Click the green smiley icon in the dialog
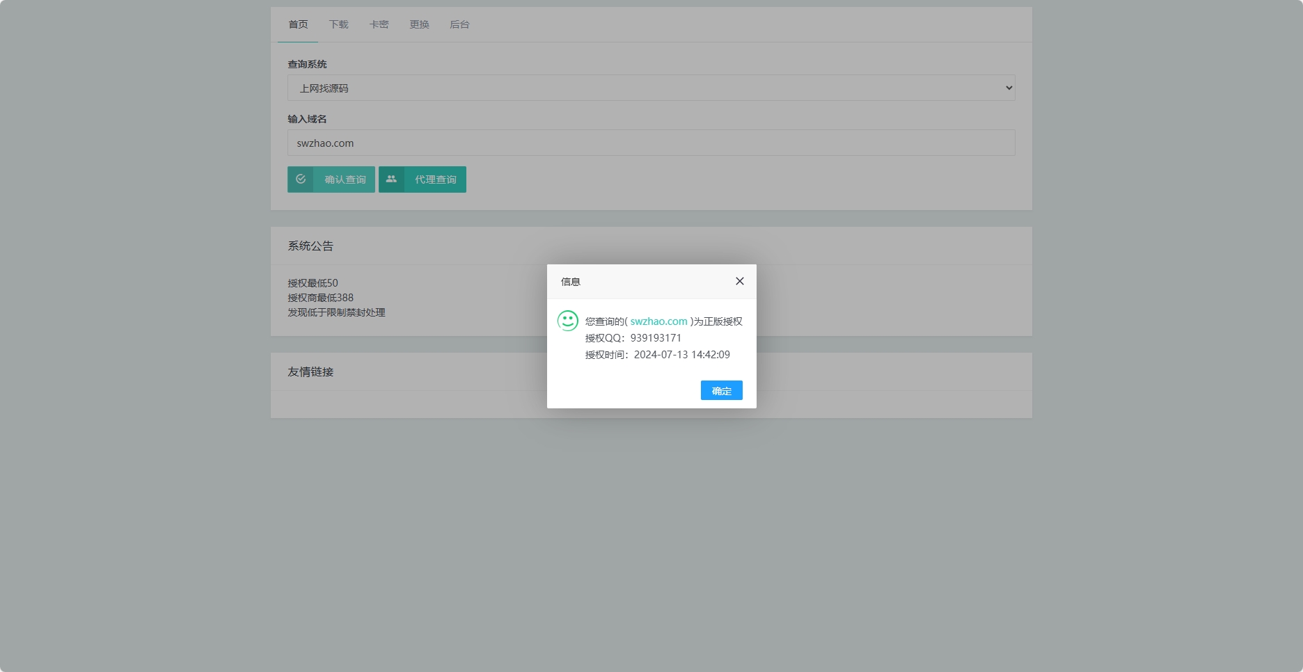Viewport: 1303px width, 672px height. coord(568,321)
